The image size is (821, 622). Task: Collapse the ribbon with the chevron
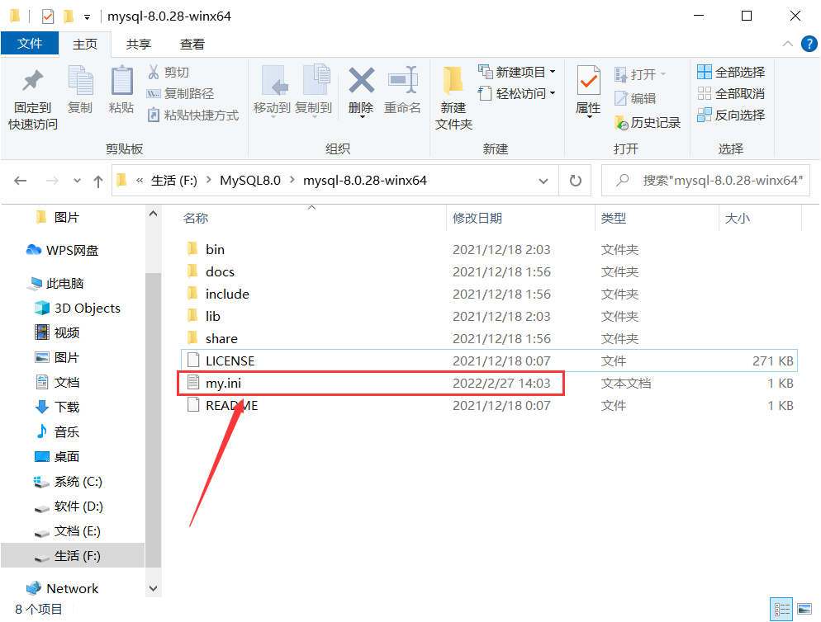click(x=787, y=44)
